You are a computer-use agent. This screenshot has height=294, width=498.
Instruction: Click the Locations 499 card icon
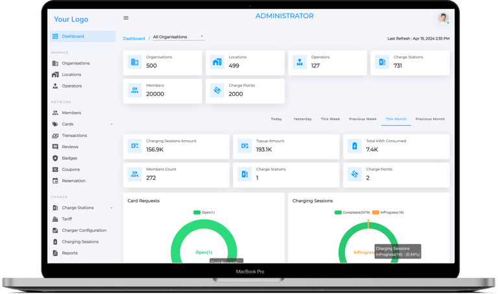[217, 62]
